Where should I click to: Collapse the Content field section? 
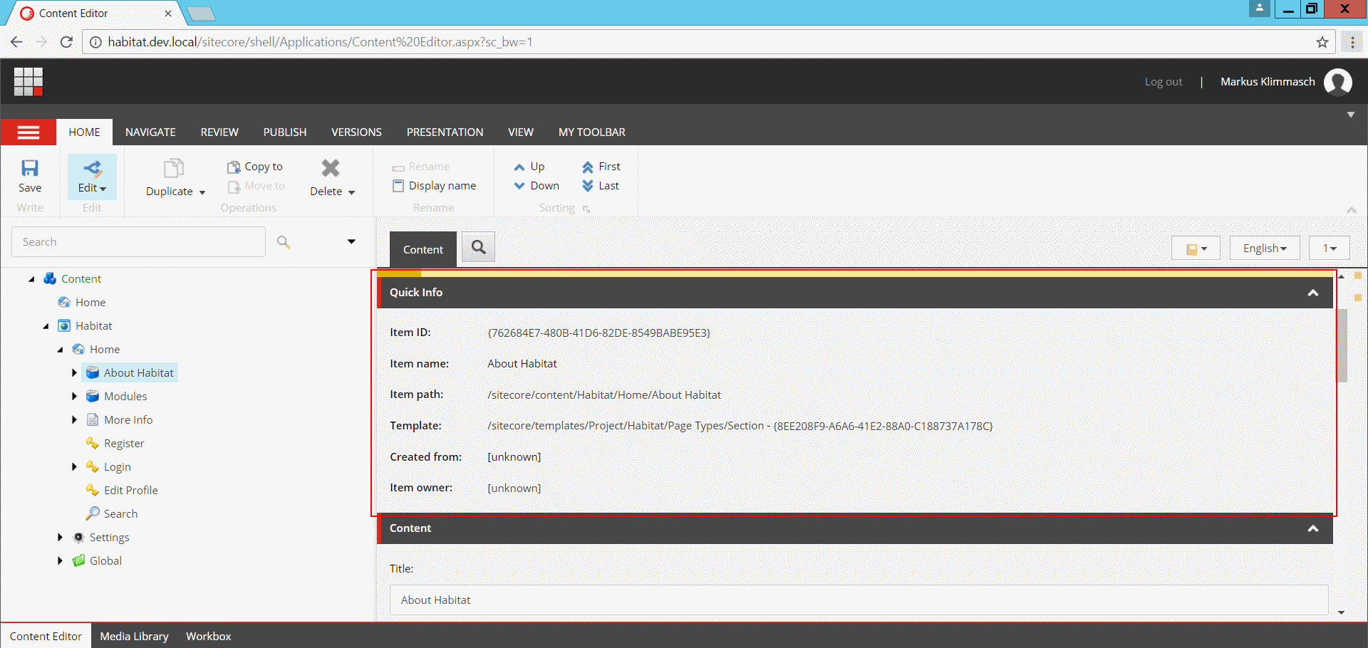pos(1313,528)
